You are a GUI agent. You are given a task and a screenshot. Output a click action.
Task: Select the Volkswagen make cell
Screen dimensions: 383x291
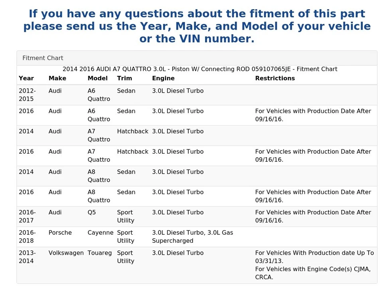(x=66, y=253)
